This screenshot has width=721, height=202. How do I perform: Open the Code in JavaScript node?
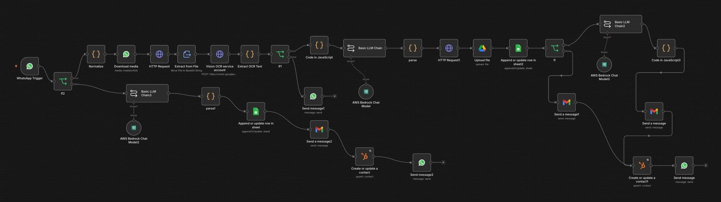pos(319,45)
